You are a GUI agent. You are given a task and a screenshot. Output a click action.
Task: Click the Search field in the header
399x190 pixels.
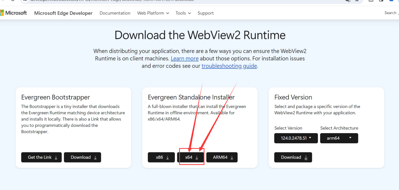coord(391,13)
